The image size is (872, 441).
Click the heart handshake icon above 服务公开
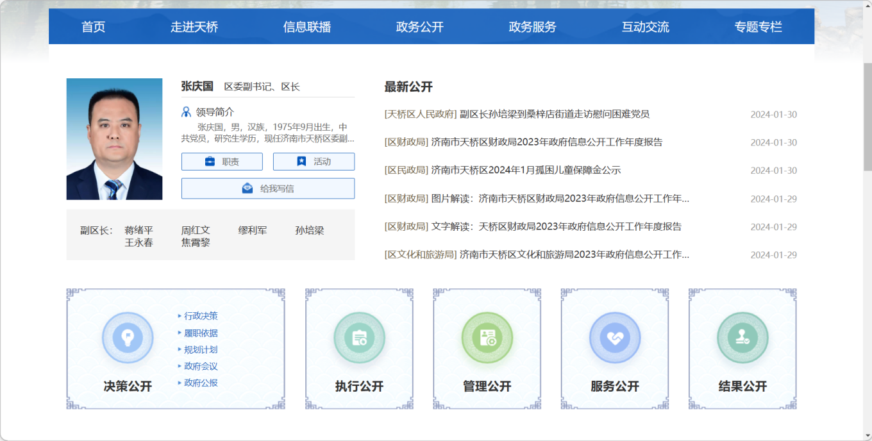615,337
